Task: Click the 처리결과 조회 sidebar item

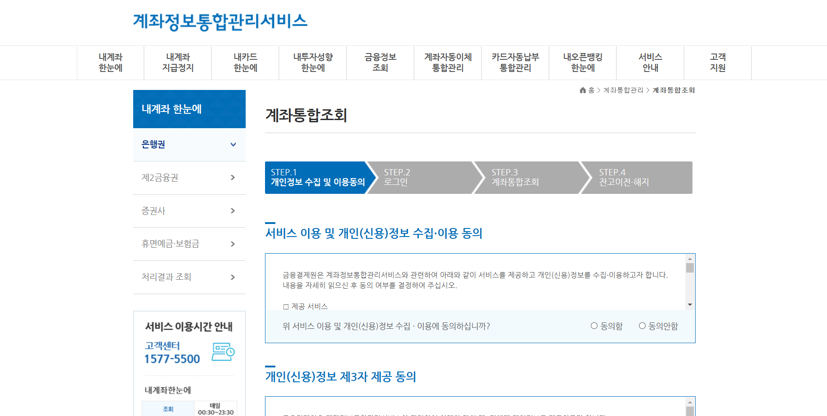Action: tap(189, 277)
